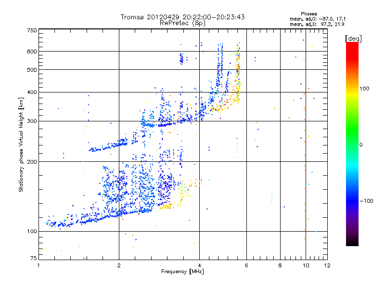Click y-axis tick label "600"
The height and width of the screenshot is (289, 385).
(32, 52)
